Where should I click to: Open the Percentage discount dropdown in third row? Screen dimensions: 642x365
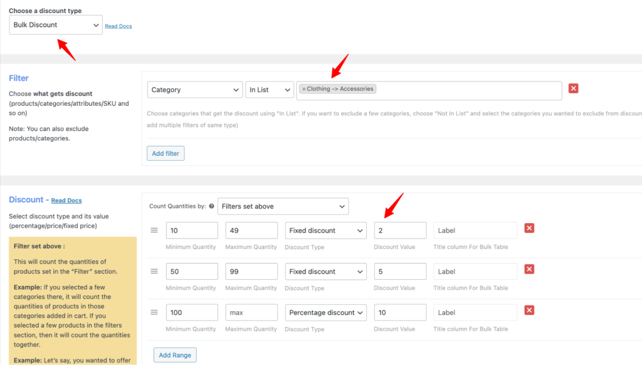[325, 312]
